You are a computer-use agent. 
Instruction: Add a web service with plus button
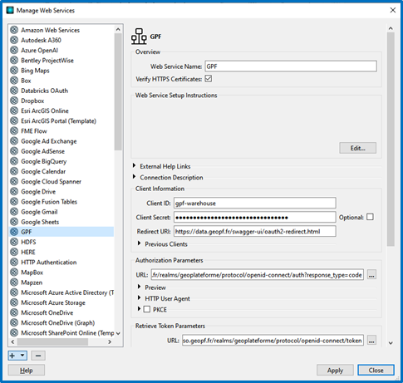[12, 356]
